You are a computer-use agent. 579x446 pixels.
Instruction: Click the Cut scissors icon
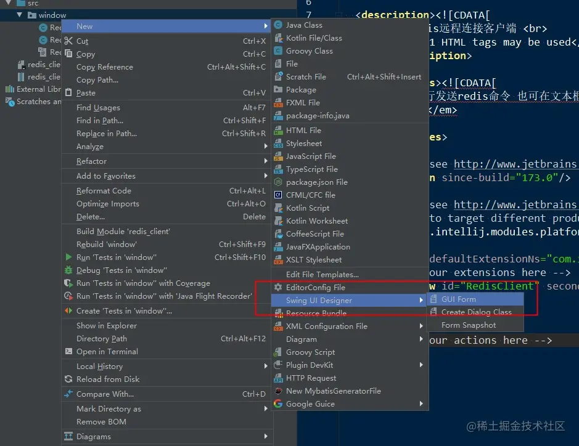[68, 41]
